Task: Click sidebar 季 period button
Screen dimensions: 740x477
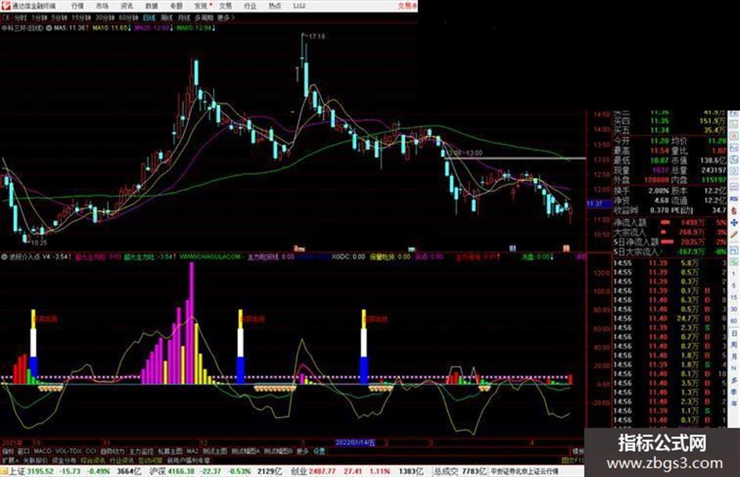Action: click(734, 392)
